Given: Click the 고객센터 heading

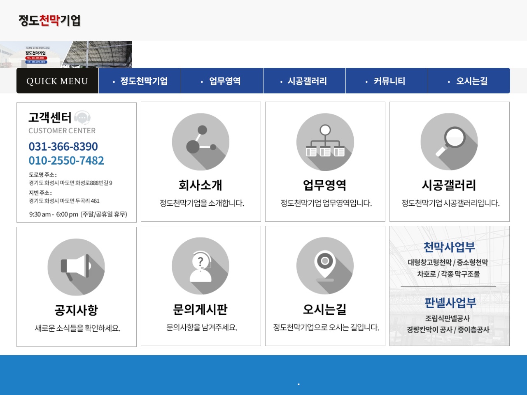Looking at the screenshot, I should pyautogui.click(x=50, y=118).
